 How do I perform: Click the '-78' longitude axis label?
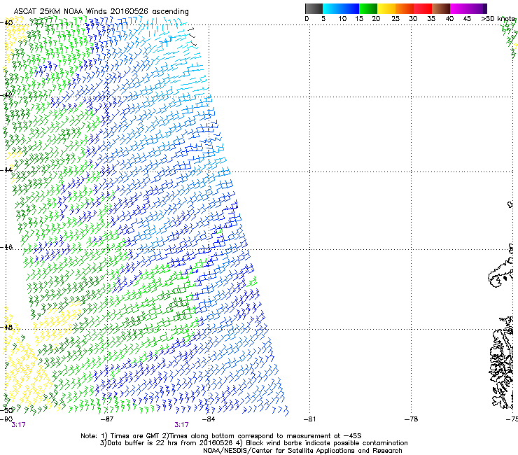pyautogui.click(x=411, y=419)
